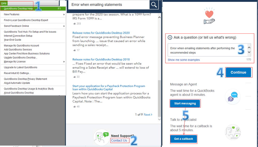The width and height of the screenshot is (258, 147).
Task: Click the support agent headset icon
Action: [x=101, y=137]
